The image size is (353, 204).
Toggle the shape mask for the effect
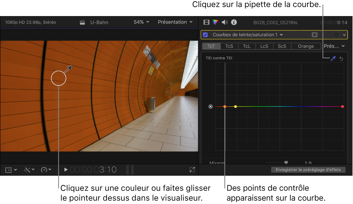(x=314, y=34)
